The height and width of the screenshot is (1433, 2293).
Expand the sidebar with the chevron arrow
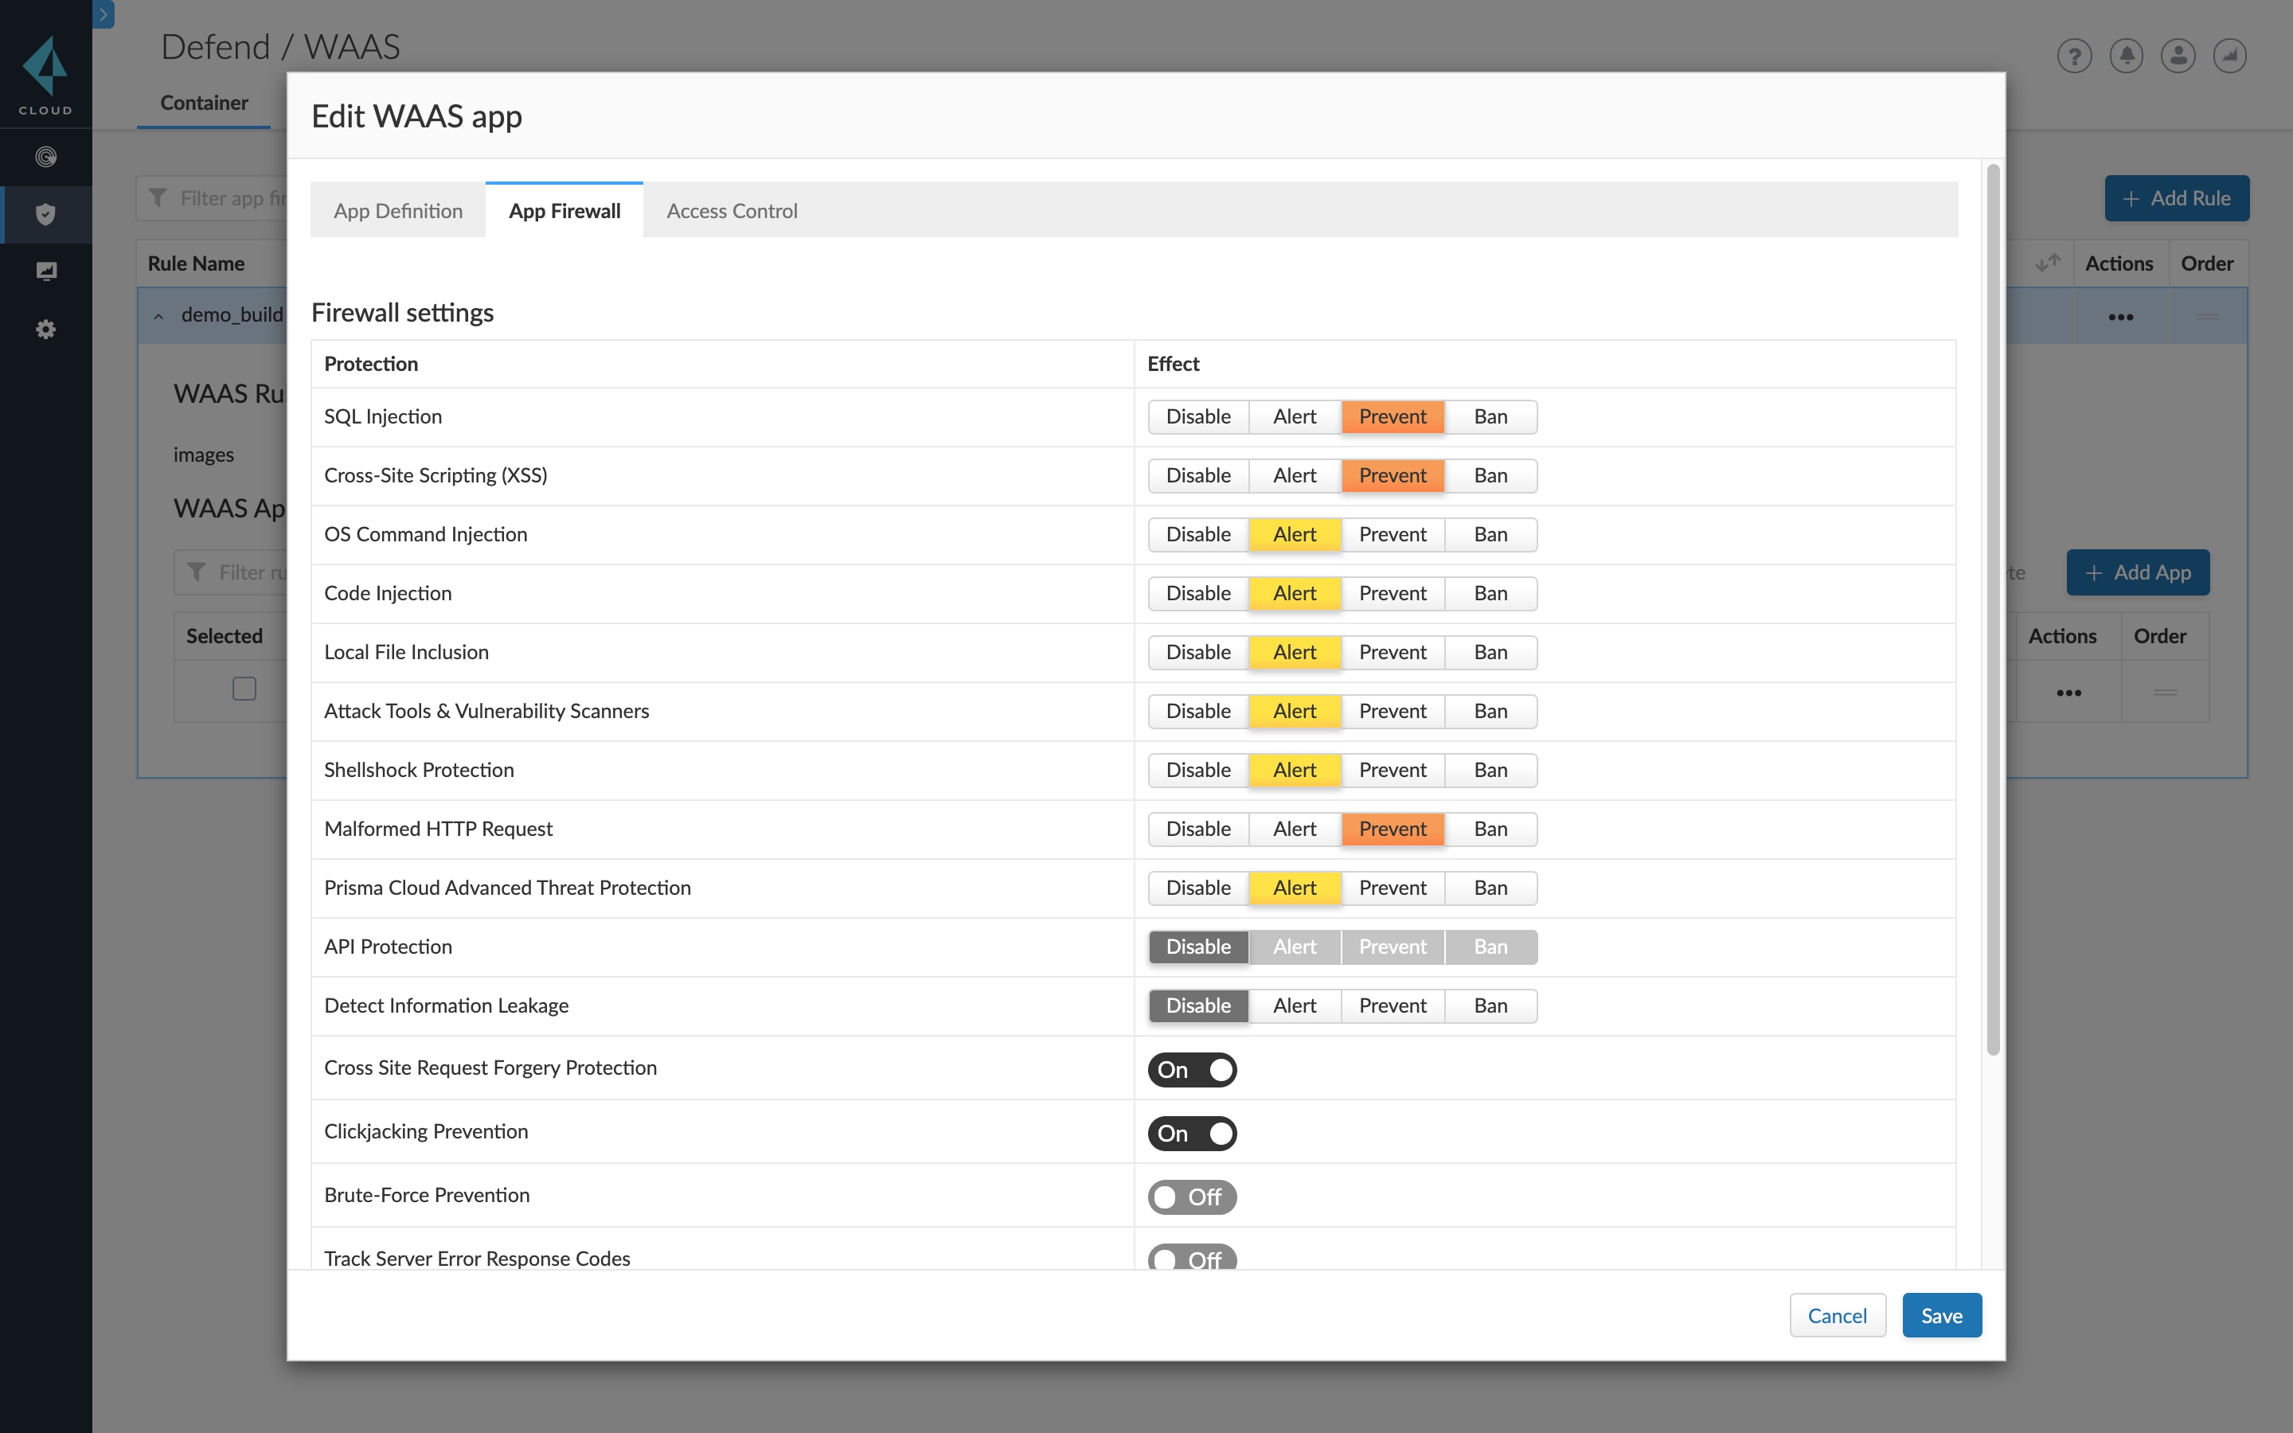click(x=104, y=14)
